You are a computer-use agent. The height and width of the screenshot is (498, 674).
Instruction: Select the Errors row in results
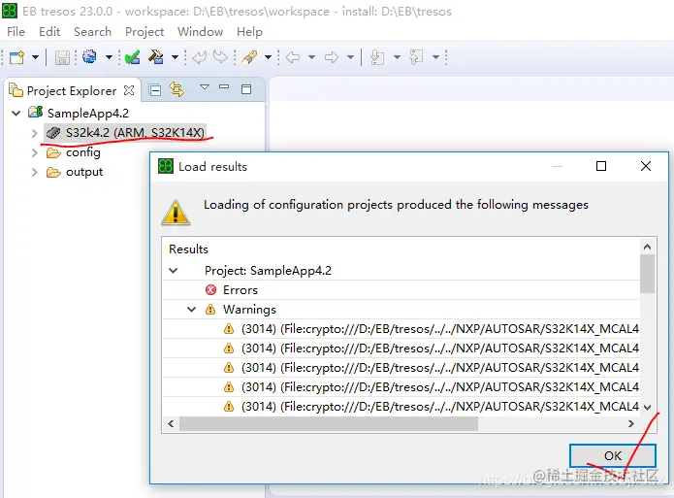(x=401, y=290)
